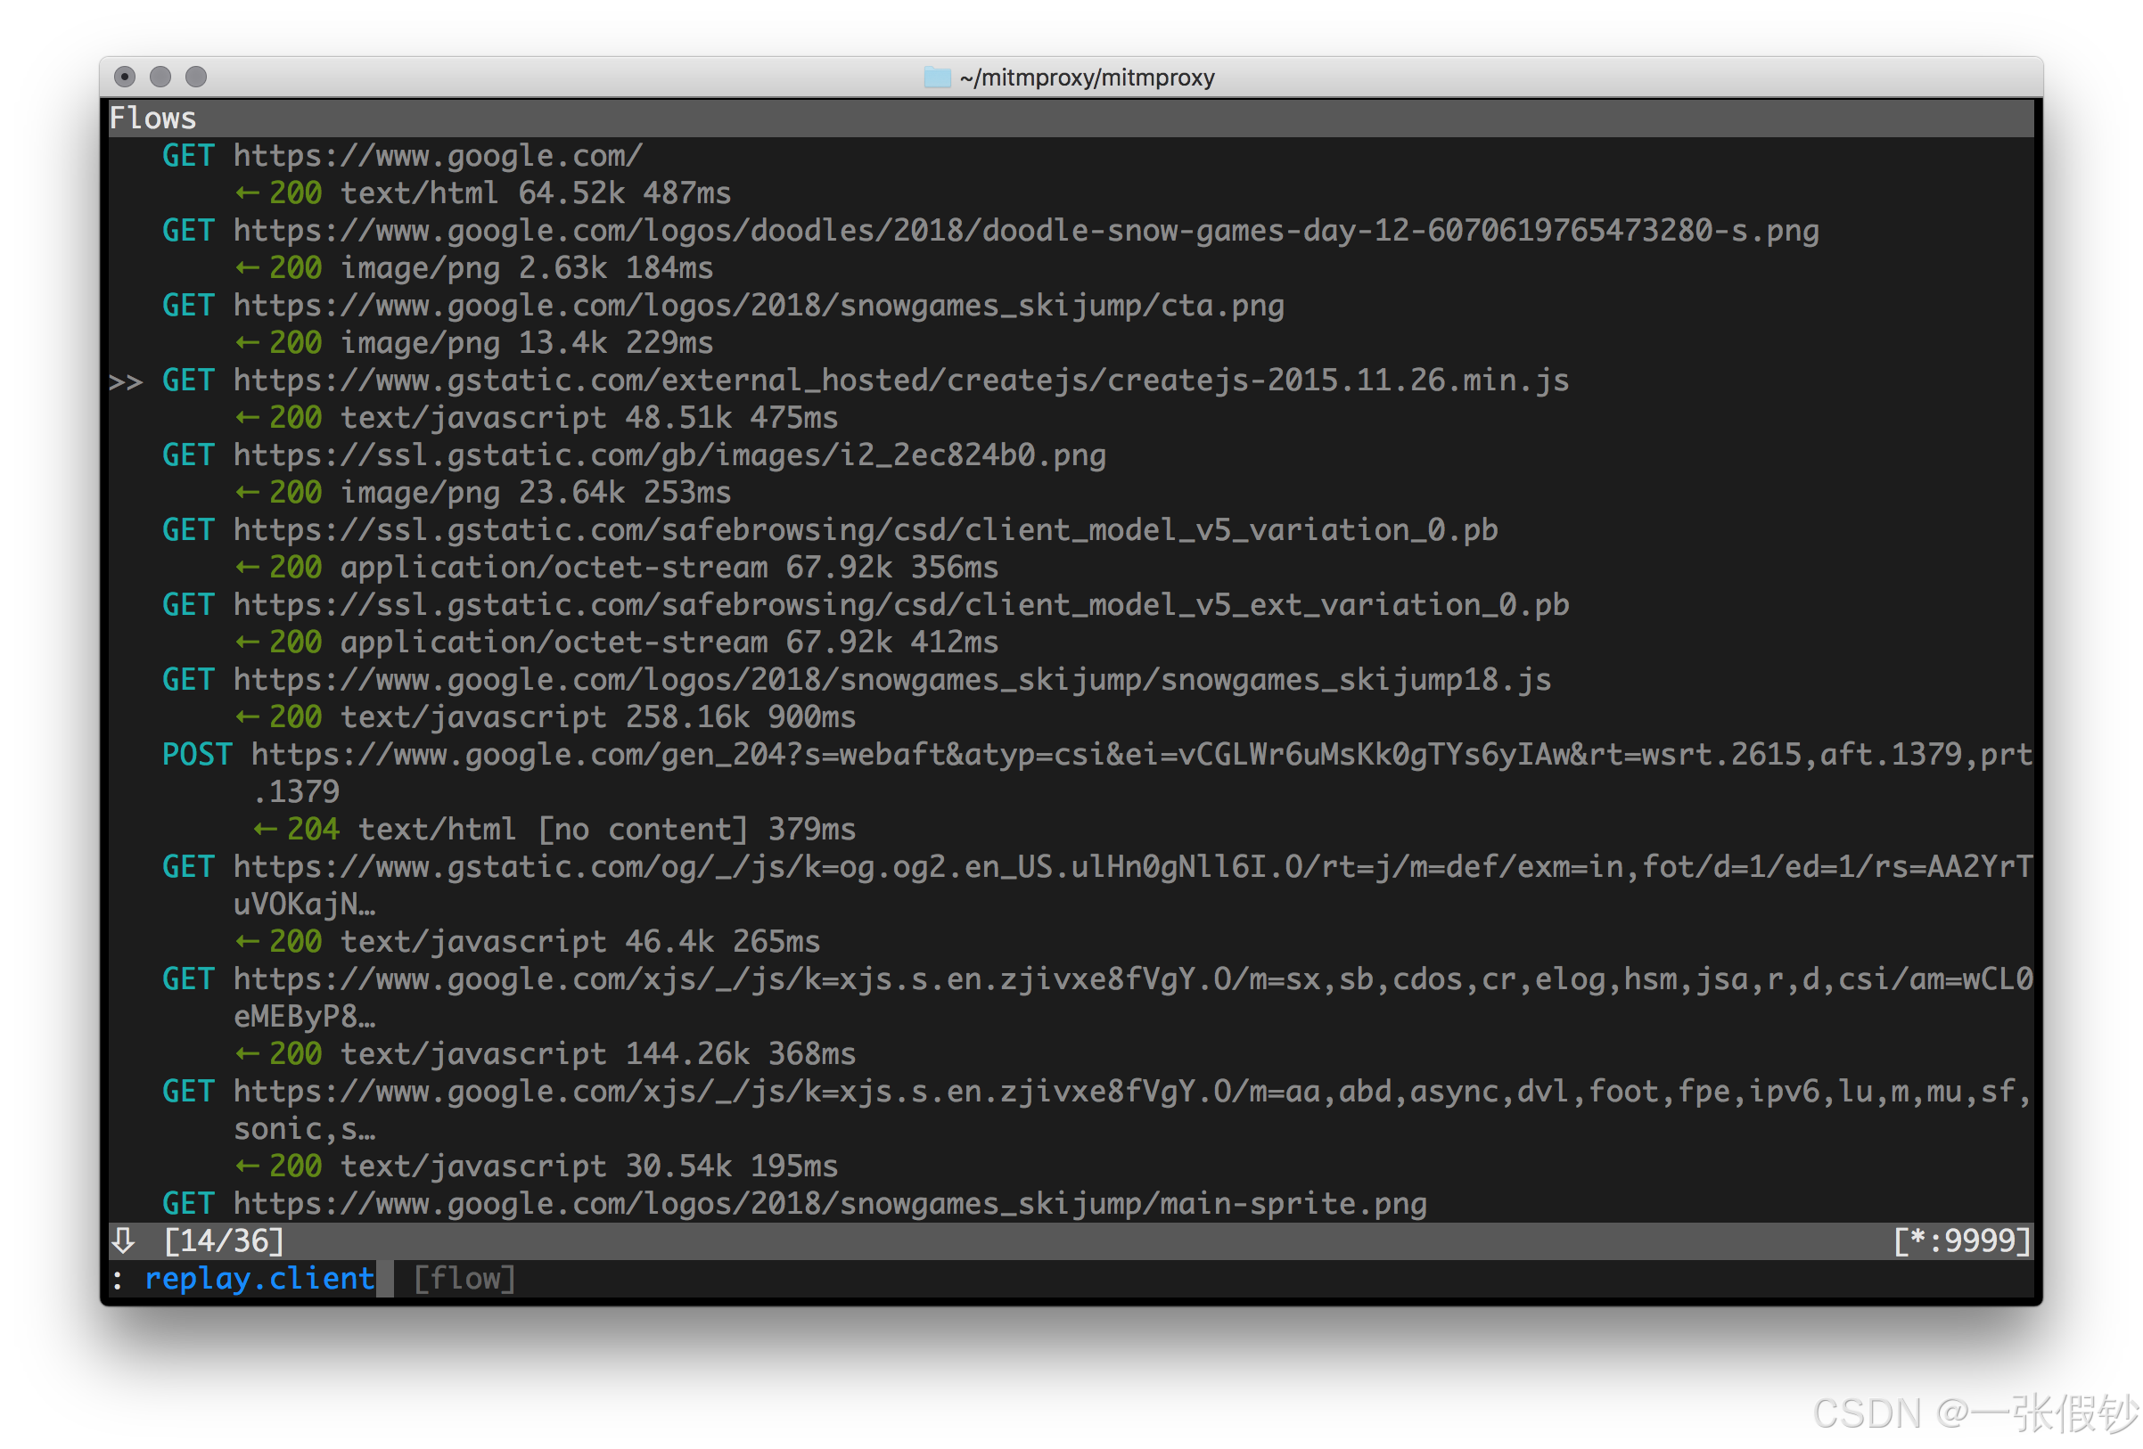Select the POST gen_204 request flow

[x=1141, y=755]
